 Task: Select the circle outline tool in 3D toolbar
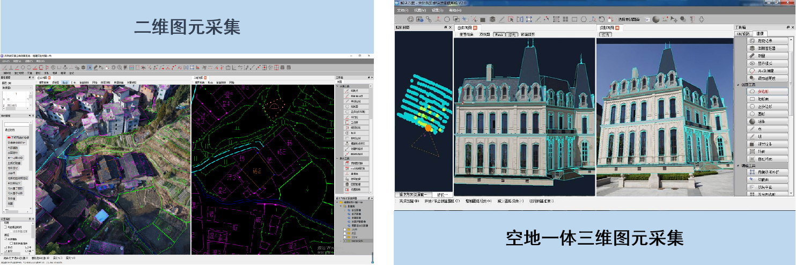pos(447,19)
